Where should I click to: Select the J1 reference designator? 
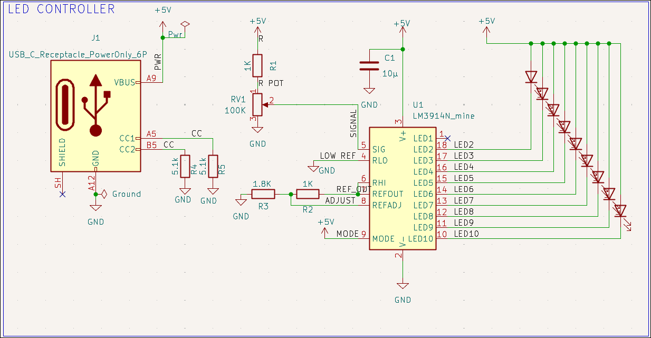click(95, 38)
